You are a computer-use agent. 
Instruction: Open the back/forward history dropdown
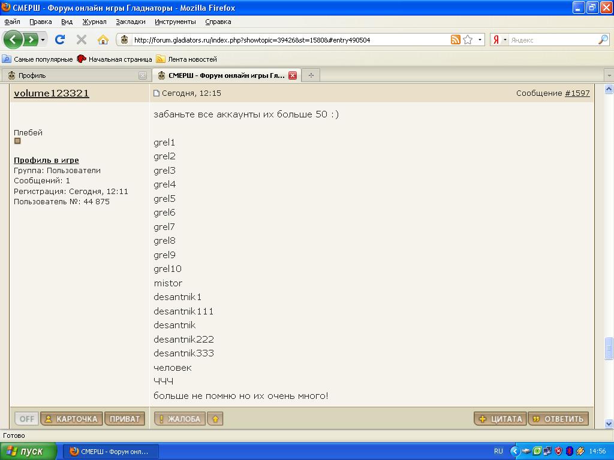43,40
